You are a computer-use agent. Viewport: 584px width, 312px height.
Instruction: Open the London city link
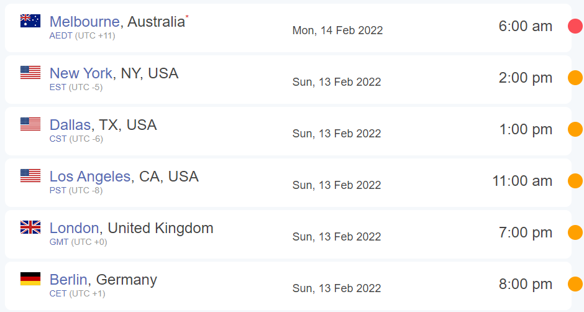[x=74, y=227]
